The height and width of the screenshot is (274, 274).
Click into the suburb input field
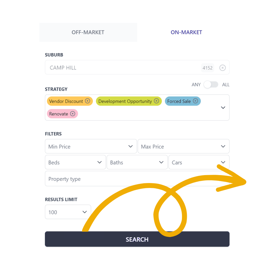[122, 67]
